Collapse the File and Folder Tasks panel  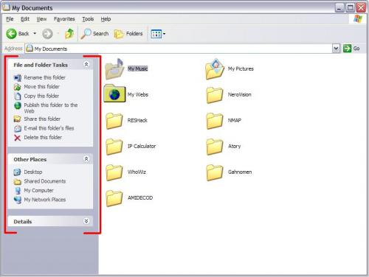point(86,64)
